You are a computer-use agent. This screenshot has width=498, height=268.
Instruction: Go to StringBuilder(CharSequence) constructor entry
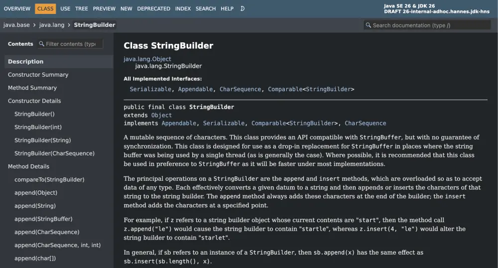tap(54, 153)
